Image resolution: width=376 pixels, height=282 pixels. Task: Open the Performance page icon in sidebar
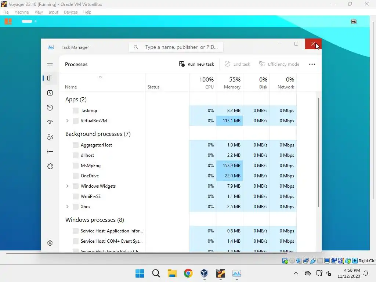point(50,93)
